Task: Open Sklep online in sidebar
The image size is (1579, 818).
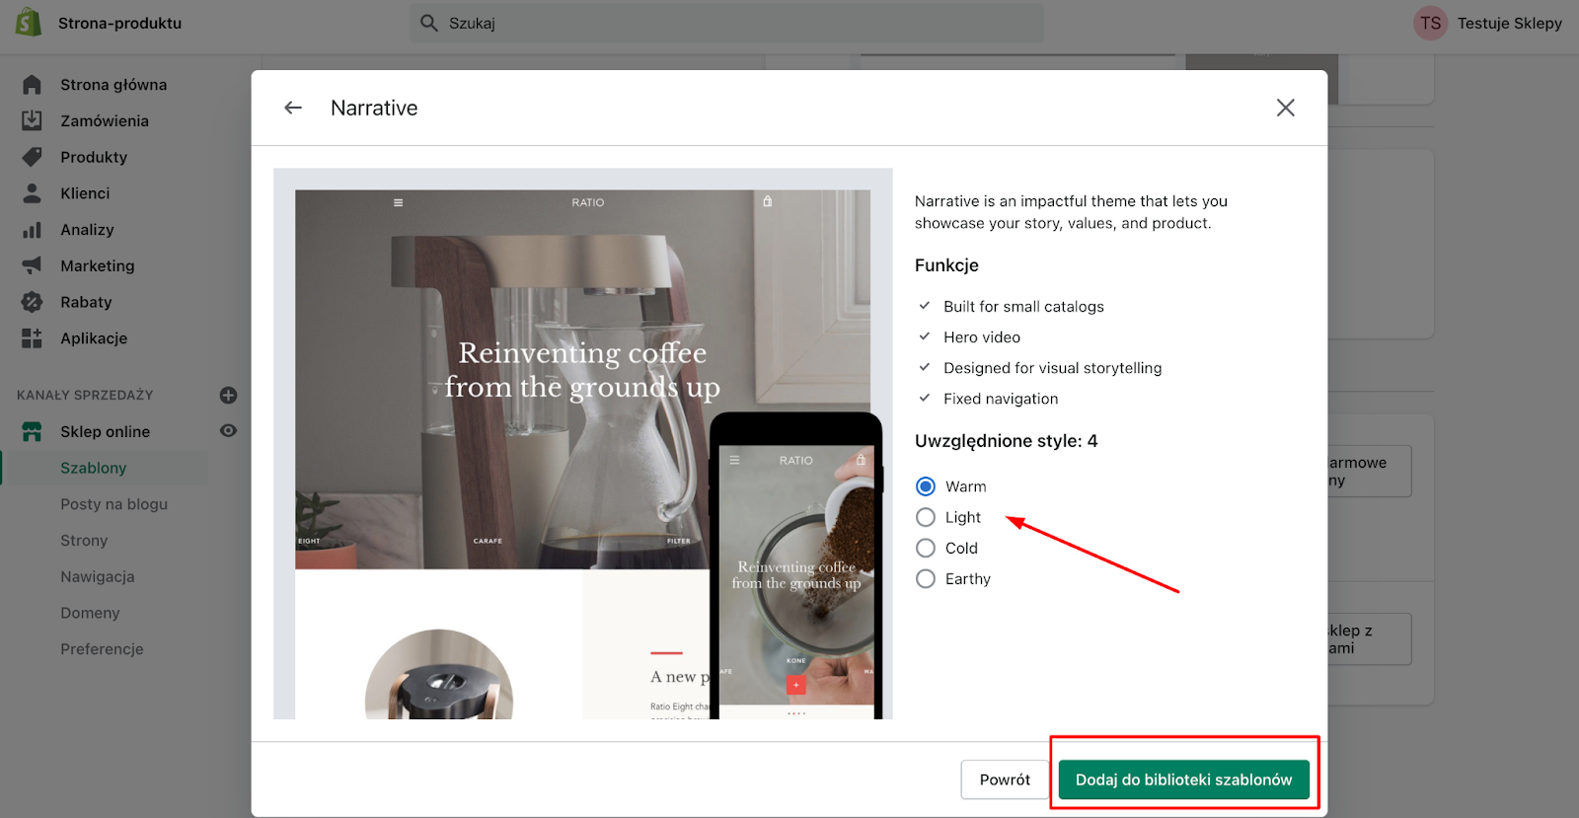Action: point(105,431)
